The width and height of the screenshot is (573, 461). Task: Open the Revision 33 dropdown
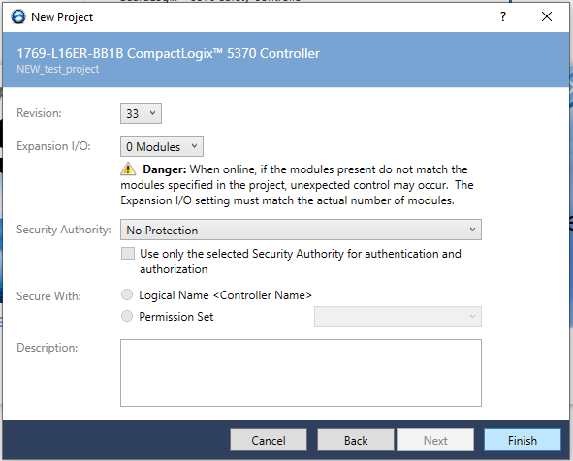(141, 113)
